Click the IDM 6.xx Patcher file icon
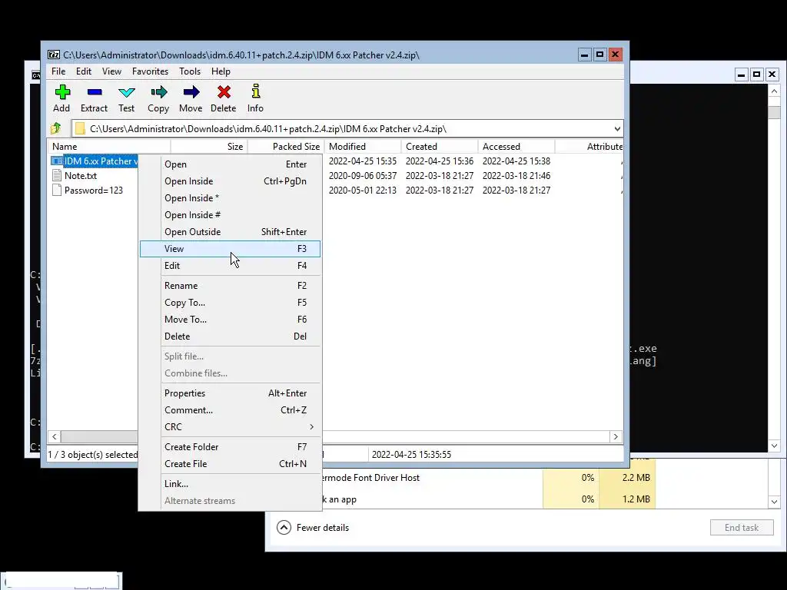Image resolution: width=787 pixels, height=590 pixels. 57,161
